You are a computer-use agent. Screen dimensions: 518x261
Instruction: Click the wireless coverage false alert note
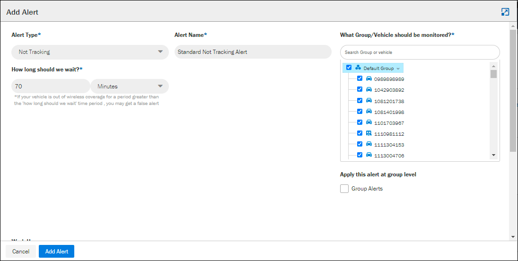click(x=87, y=100)
